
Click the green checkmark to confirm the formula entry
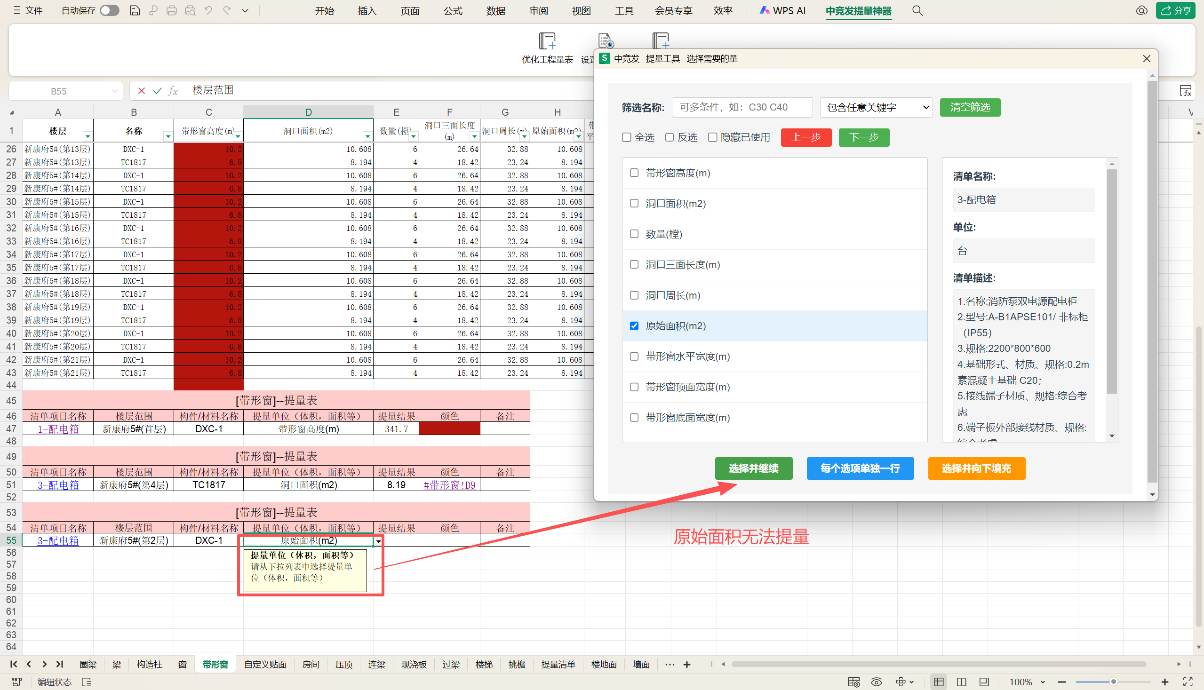tap(157, 90)
